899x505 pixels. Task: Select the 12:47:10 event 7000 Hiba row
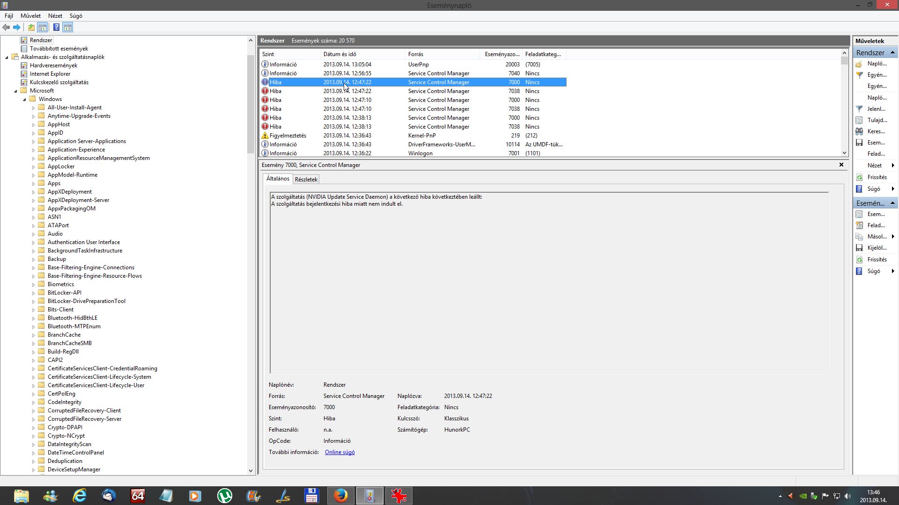pos(413,100)
